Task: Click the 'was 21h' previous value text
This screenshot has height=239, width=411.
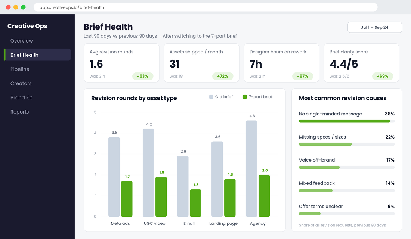Action: pos(257,76)
